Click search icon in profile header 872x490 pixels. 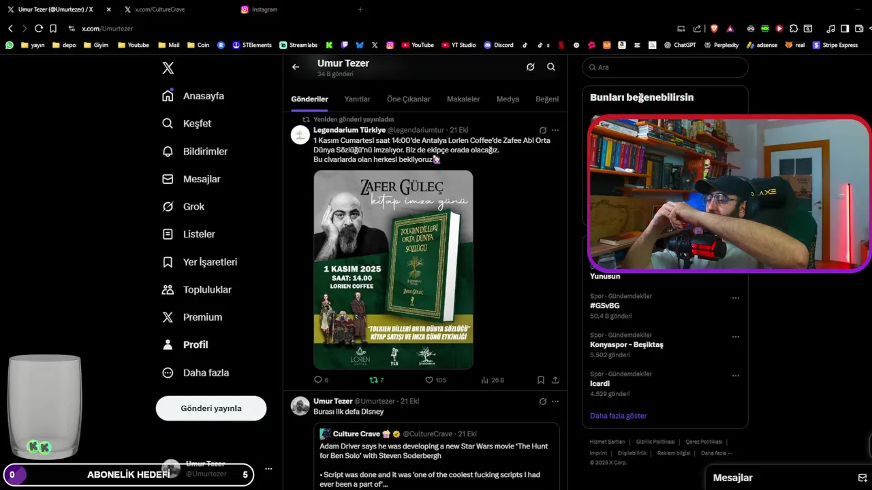550,67
